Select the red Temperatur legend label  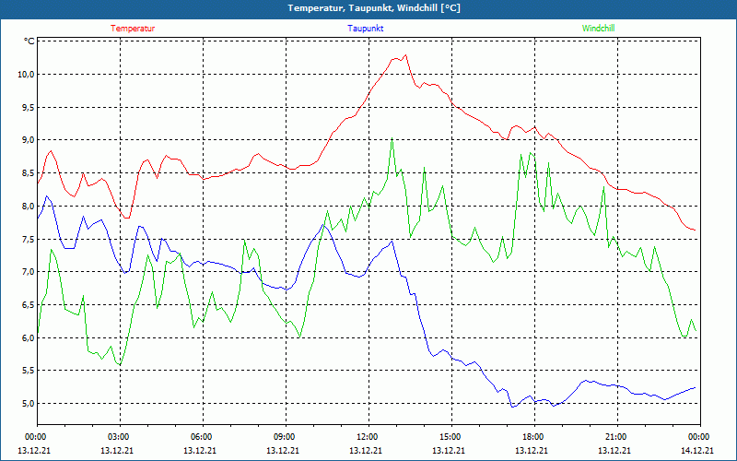[133, 29]
